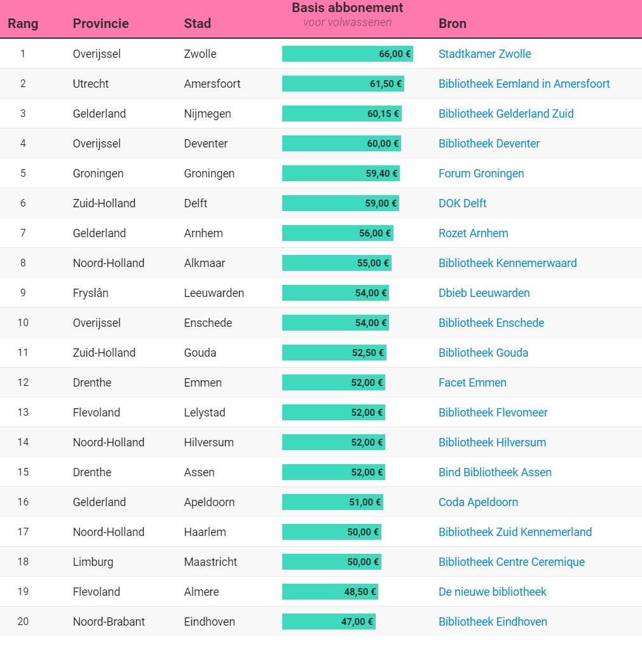This screenshot has width=642, height=646.
Task: Visit the Dbieb Leeuwarden link
Action: click(484, 293)
